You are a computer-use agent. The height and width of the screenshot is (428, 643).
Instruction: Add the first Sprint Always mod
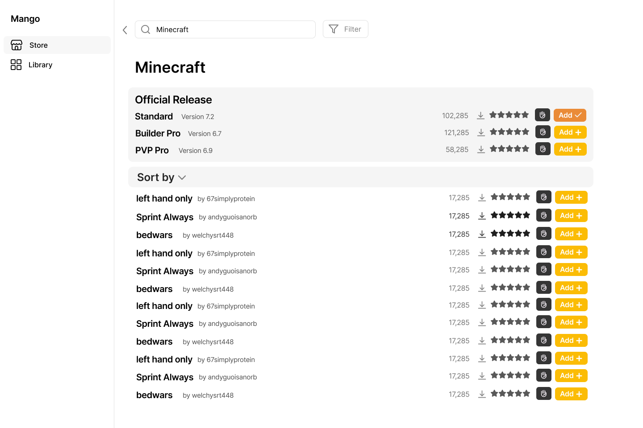pyautogui.click(x=571, y=215)
